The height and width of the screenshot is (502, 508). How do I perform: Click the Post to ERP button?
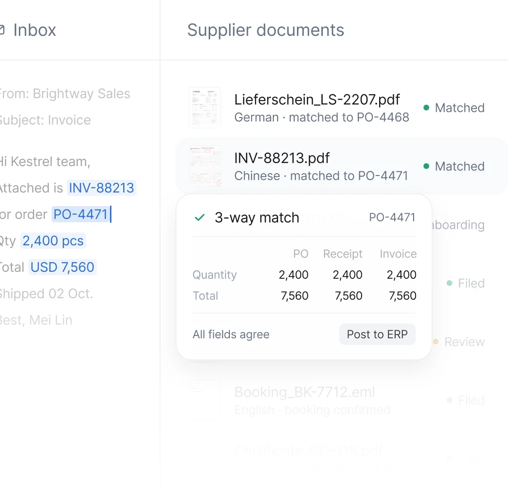(377, 335)
